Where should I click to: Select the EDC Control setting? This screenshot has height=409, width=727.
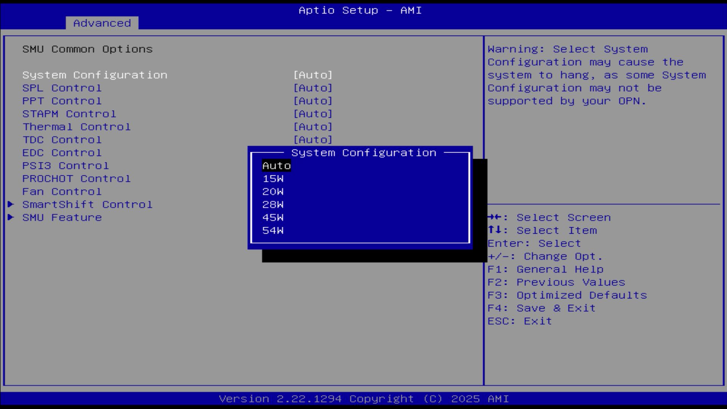click(x=62, y=153)
